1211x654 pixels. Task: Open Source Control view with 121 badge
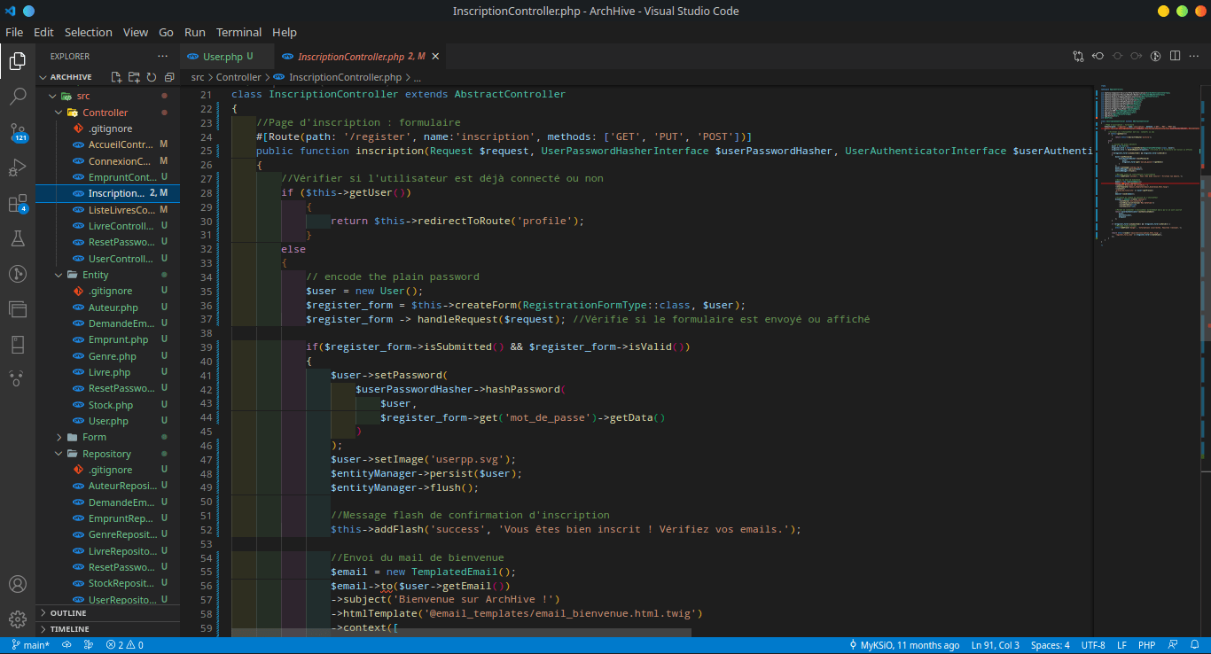tap(18, 132)
